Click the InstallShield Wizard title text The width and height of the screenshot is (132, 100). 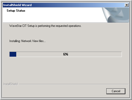17,5
